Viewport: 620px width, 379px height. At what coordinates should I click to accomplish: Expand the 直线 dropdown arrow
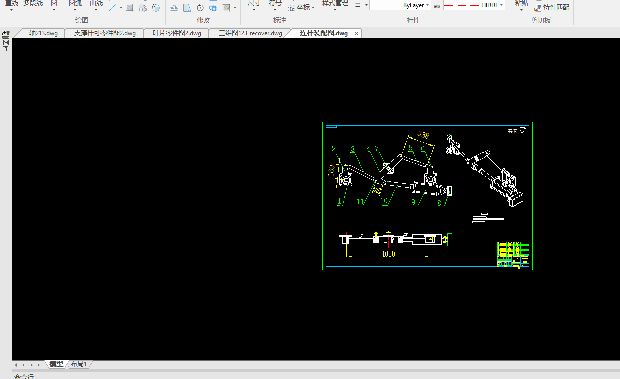(x=12, y=10)
